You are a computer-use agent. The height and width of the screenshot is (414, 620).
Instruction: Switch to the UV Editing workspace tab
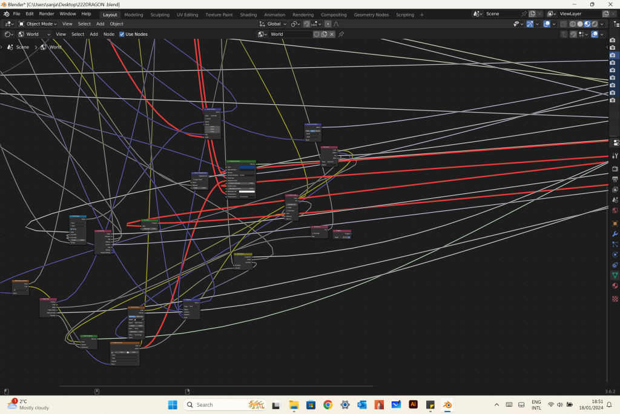[x=188, y=15]
